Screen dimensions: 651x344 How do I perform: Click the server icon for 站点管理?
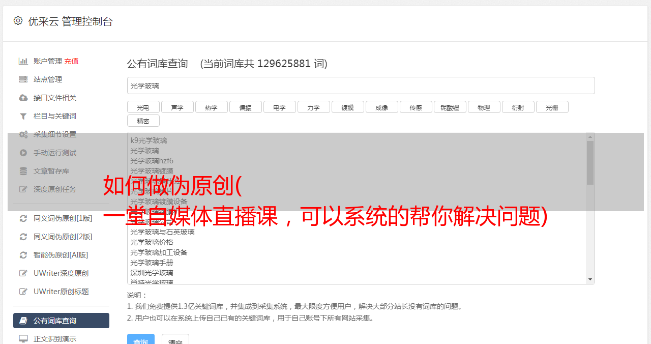pos(23,79)
